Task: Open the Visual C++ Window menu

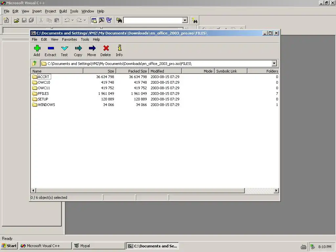Action: (88, 11)
